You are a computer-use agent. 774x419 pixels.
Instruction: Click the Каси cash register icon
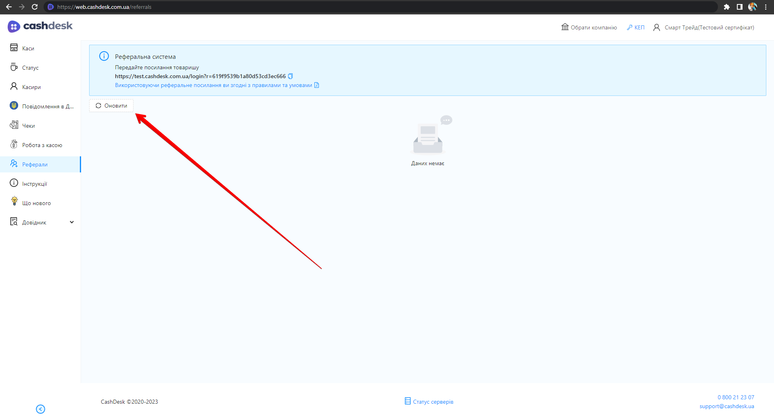pyautogui.click(x=14, y=48)
